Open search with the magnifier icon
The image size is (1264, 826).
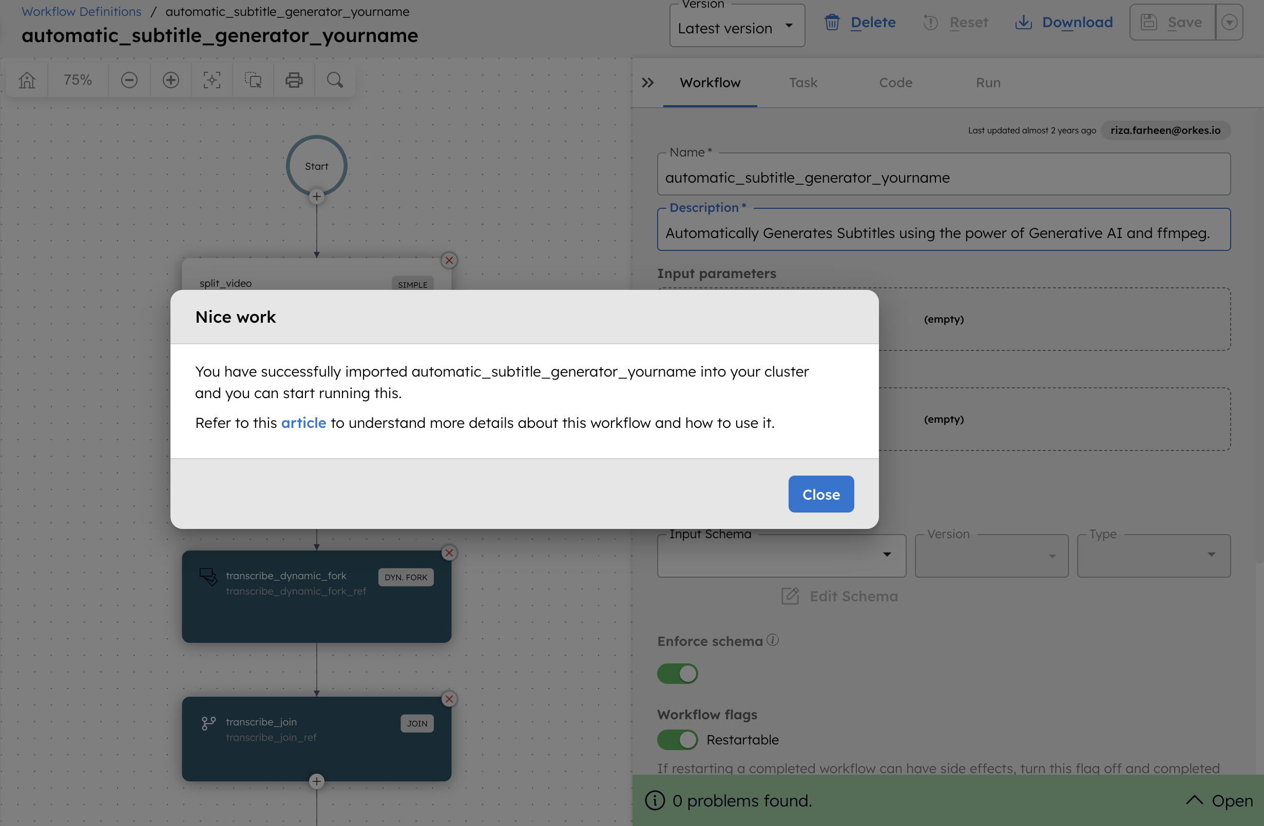[x=335, y=80]
